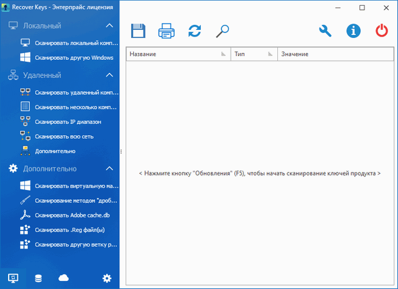Viewport: 398px width, 289px height.
Task: Show the About info icon
Action: click(x=353, y=31)
